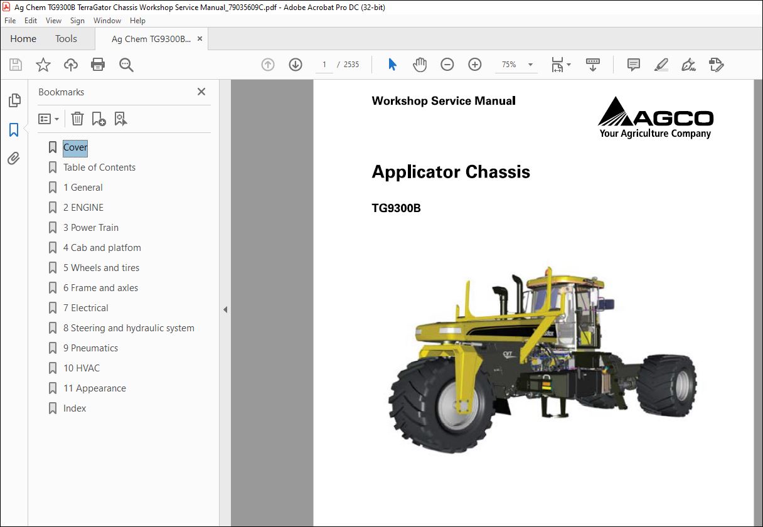Open the Edit menu
Screen dimensions: 763x527
coord(31,21)
